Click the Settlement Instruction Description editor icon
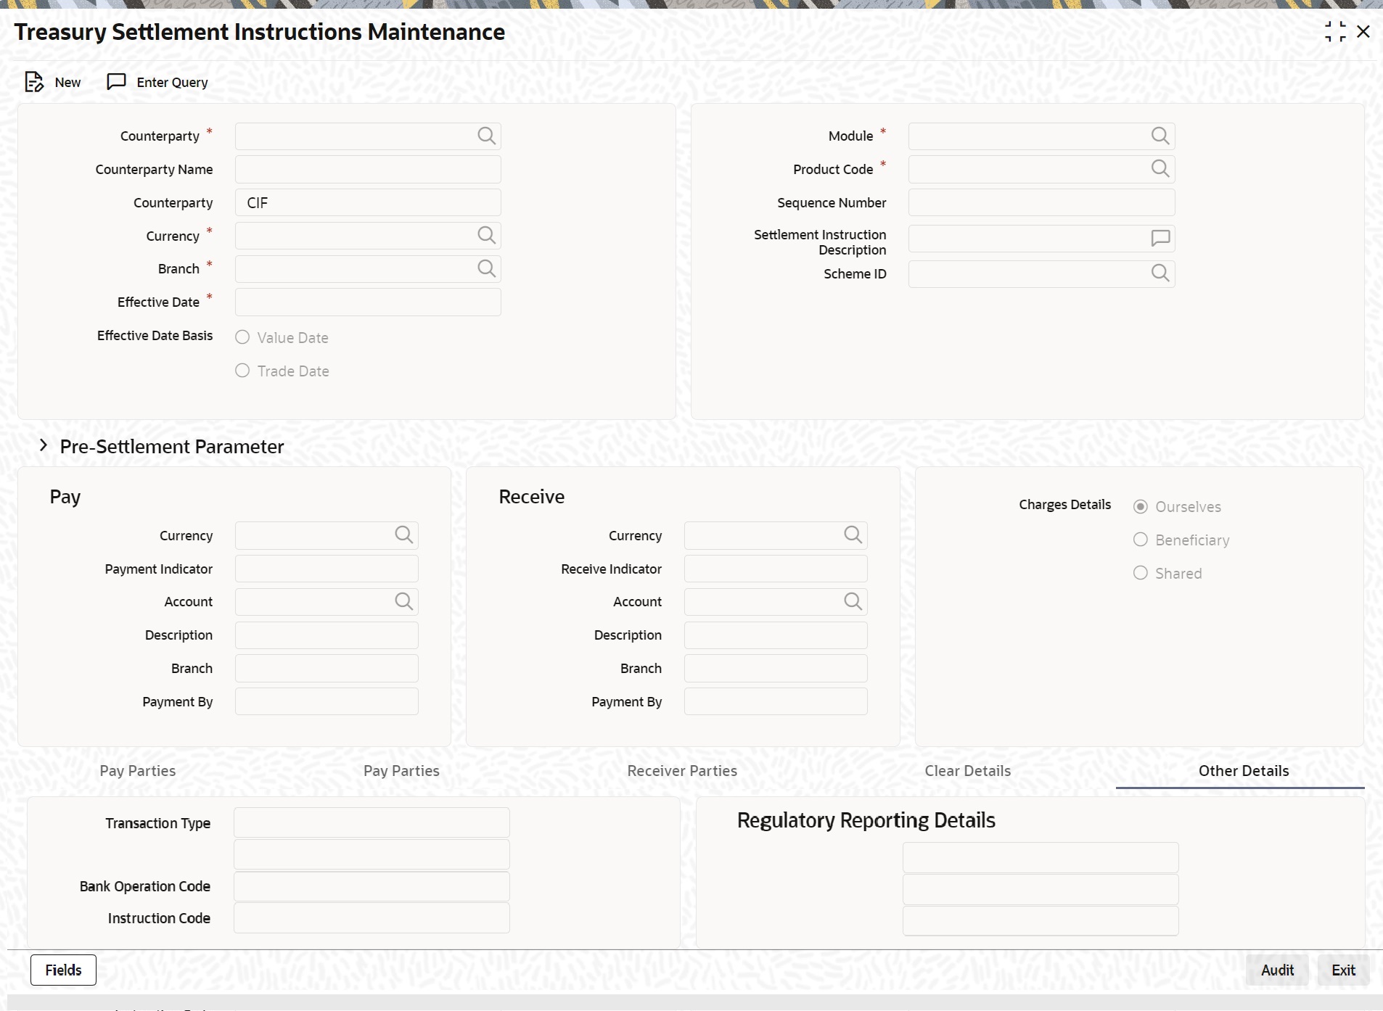Image resolution: width=1383 pixels, height=1011 pixels. (1159, 238)
